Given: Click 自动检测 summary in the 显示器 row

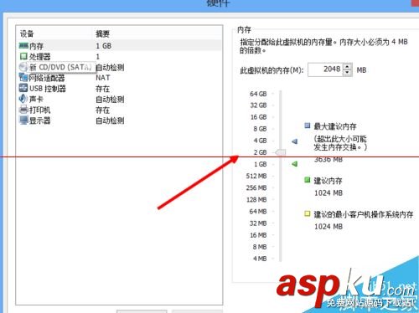Looking at the screenshot, I should click(x=110, y=121).
